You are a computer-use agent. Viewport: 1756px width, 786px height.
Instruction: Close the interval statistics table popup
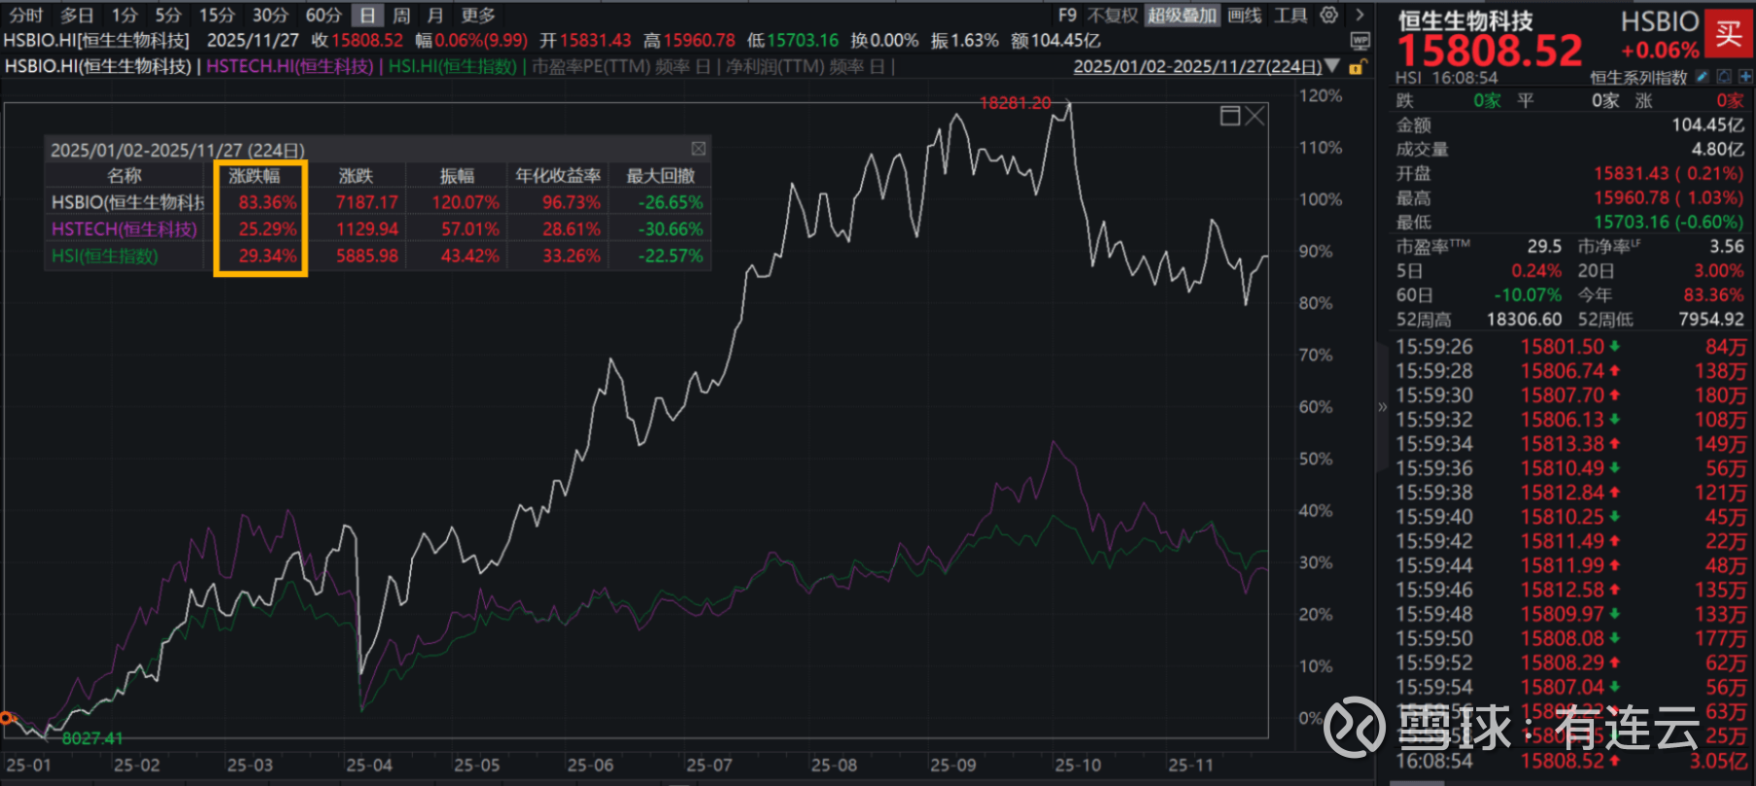(698, 149)
